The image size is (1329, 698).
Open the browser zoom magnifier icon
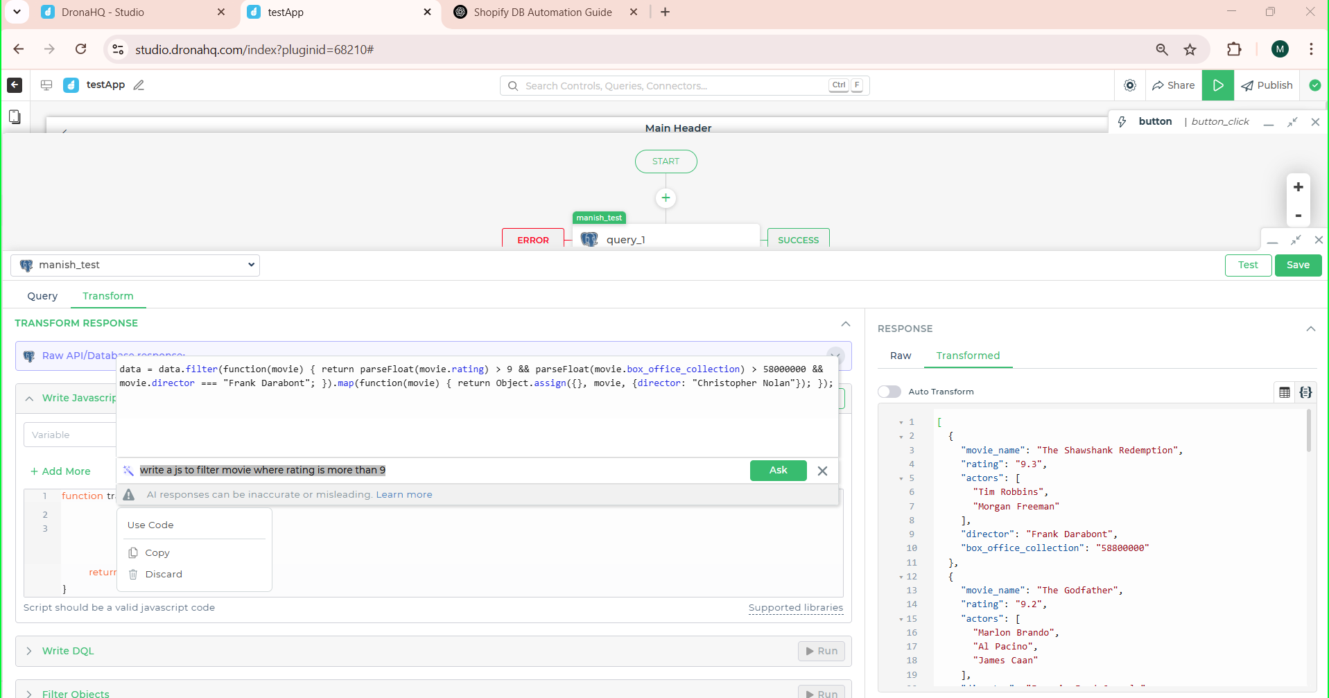(1162, 49)
